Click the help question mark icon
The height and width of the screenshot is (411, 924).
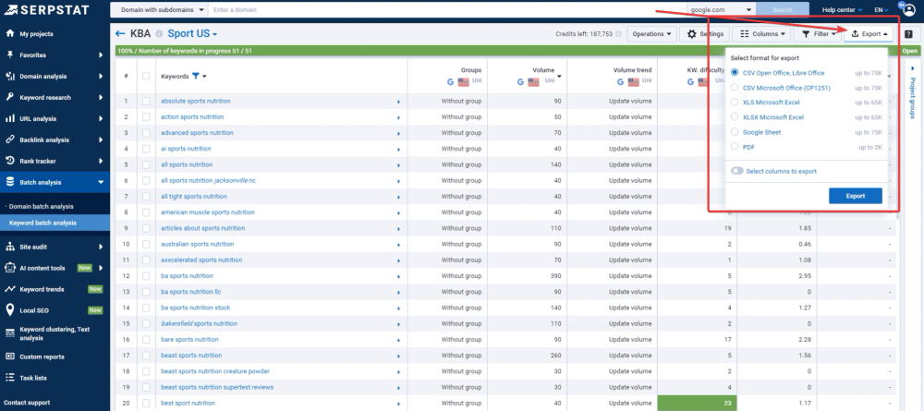pos(908,34)
